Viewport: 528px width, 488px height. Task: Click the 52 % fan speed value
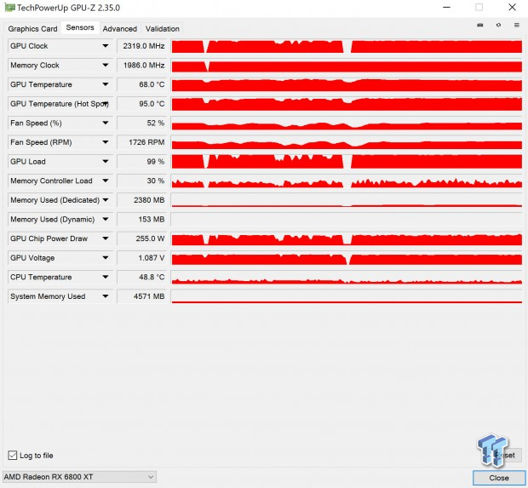[x=142, y=123]
